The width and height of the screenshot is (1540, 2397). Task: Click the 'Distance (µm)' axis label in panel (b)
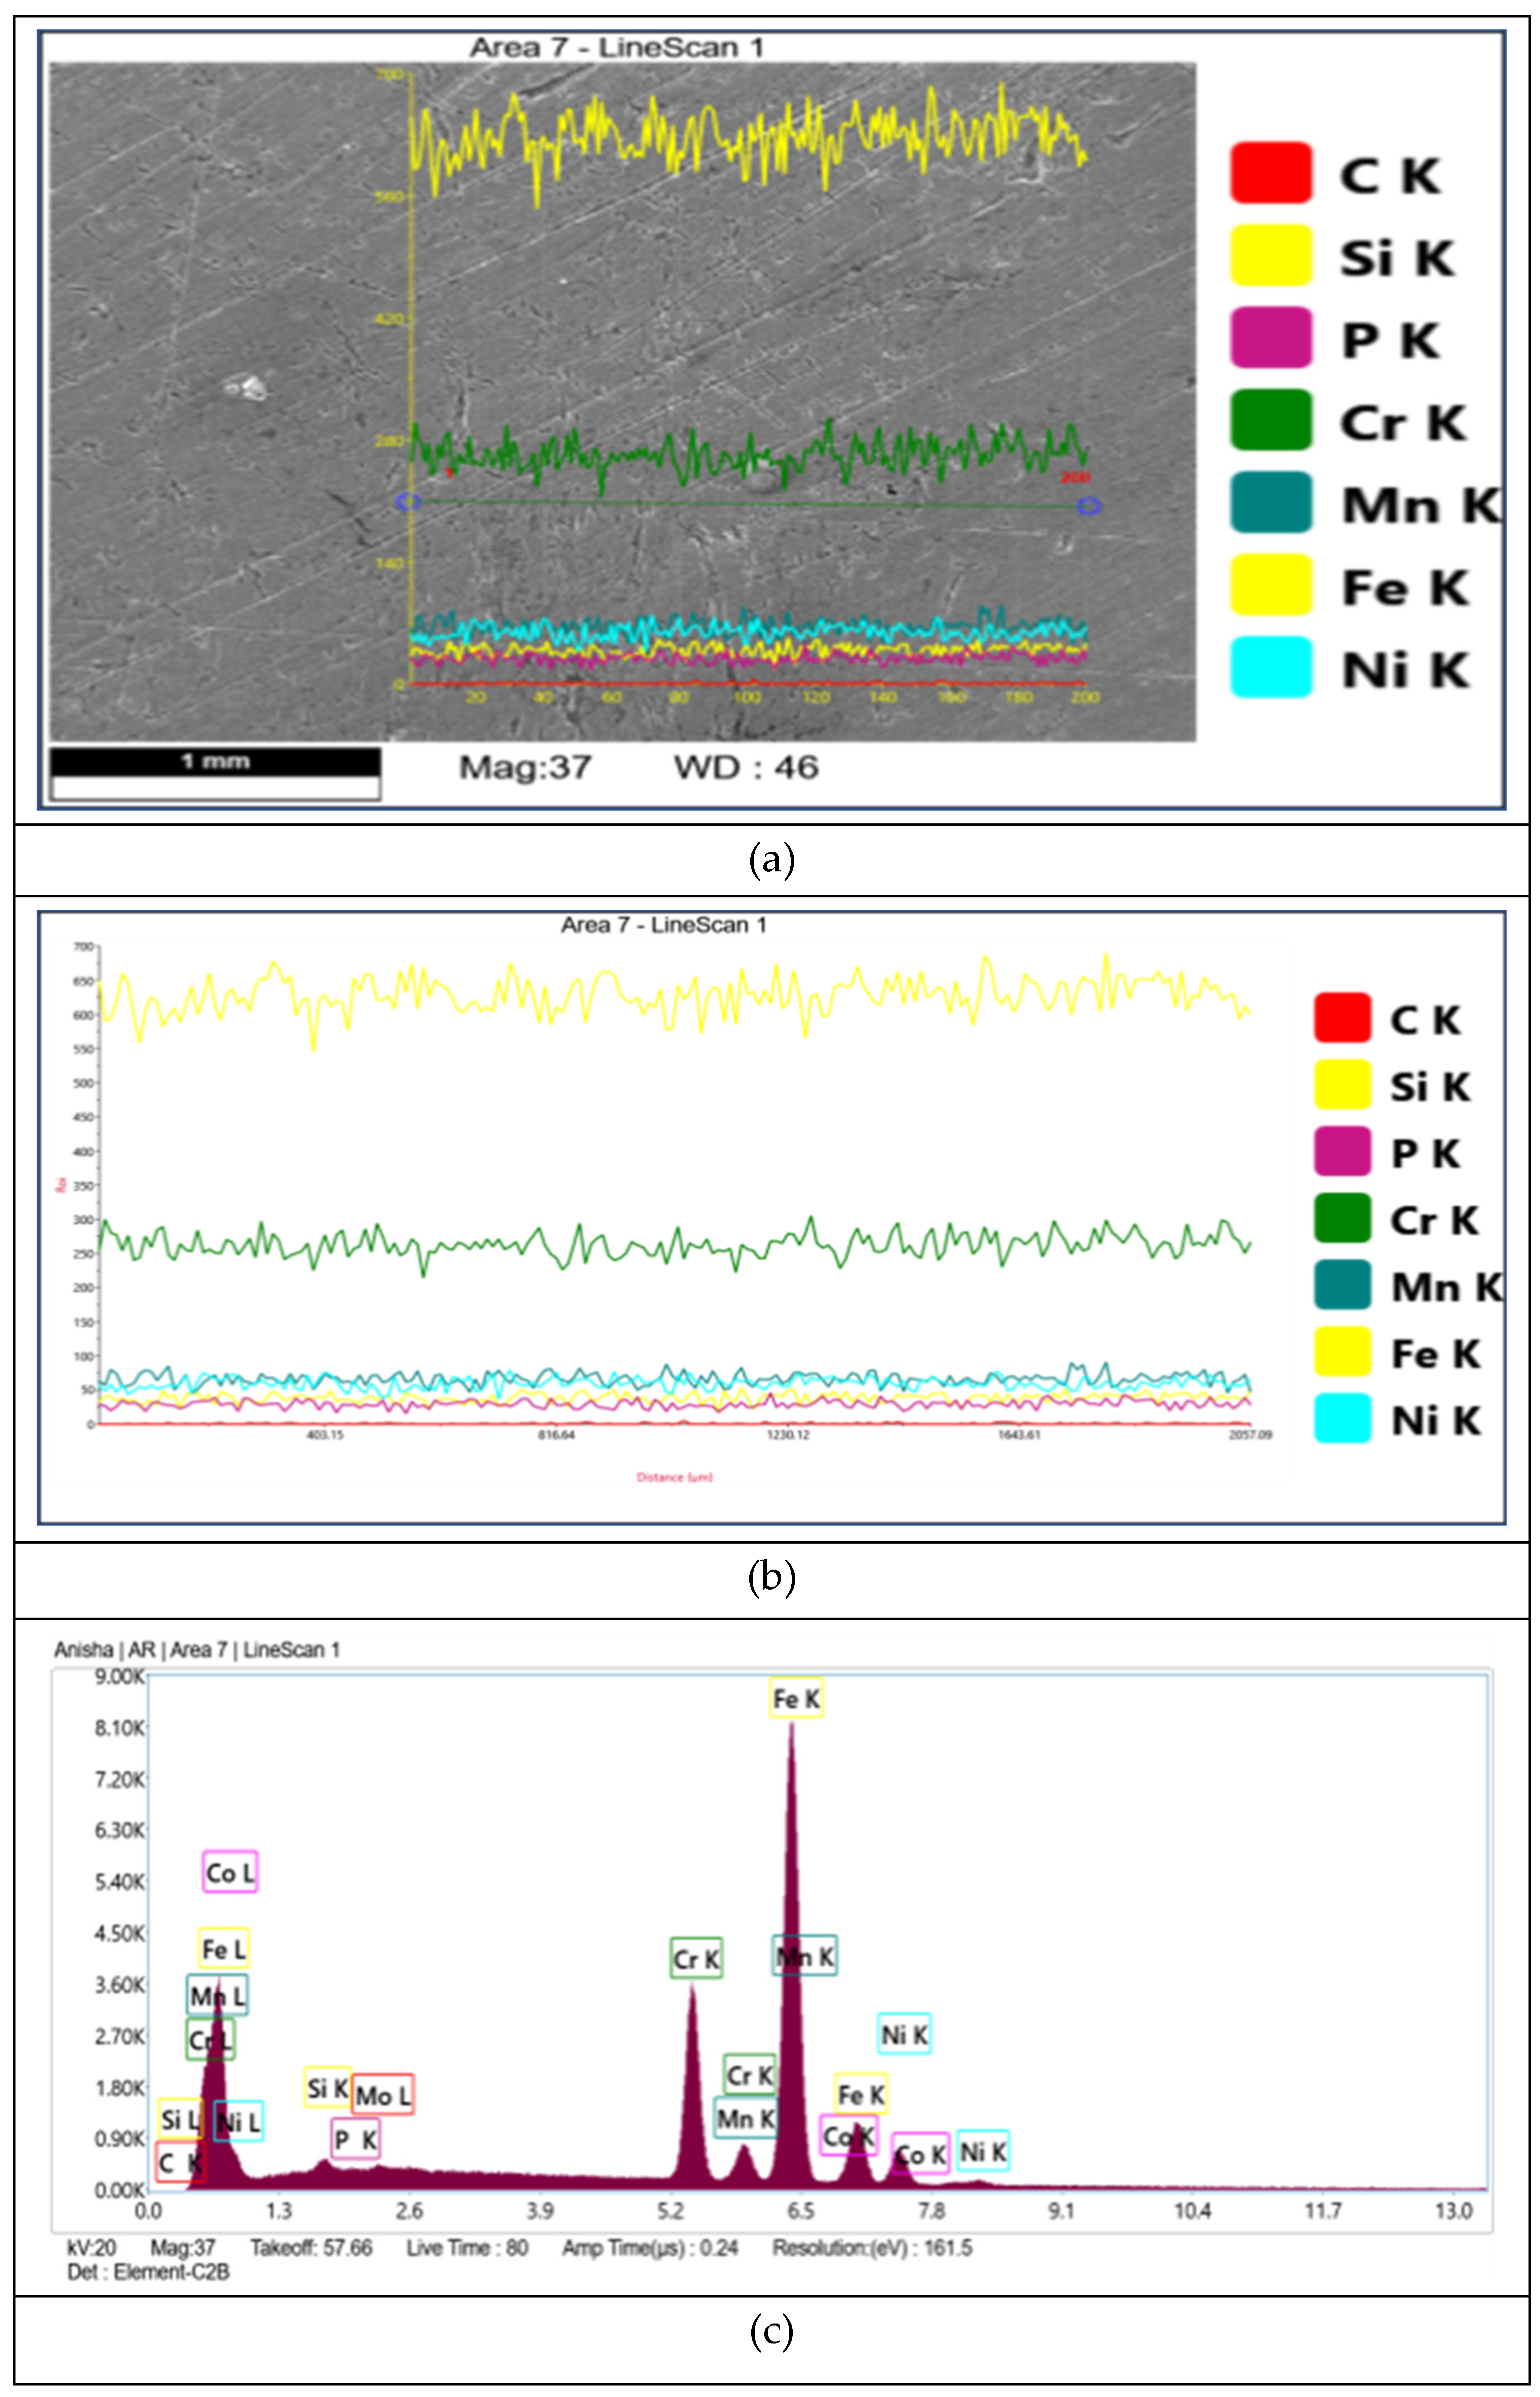pyautogui.click(x=674, y=1477)
